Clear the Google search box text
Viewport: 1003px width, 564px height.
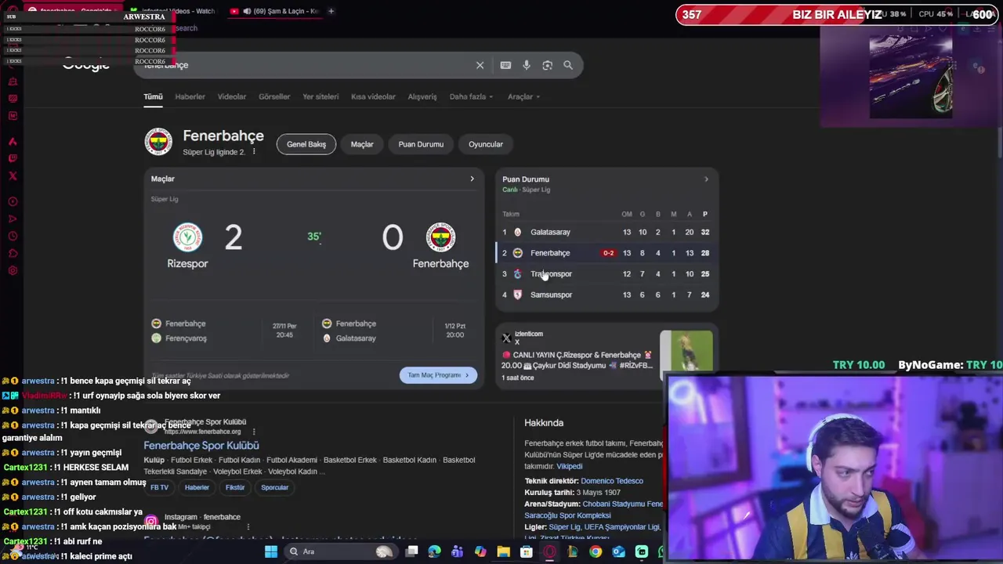click(480, 65)
